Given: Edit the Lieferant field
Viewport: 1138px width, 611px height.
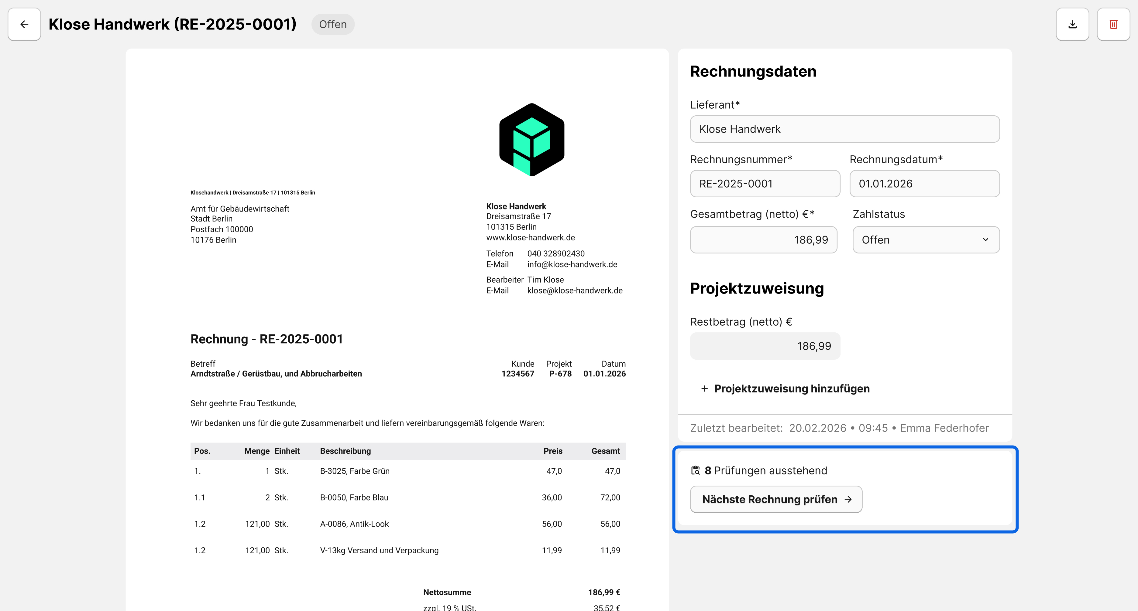Looking at the screenshot, I should [x=844, y=129].
